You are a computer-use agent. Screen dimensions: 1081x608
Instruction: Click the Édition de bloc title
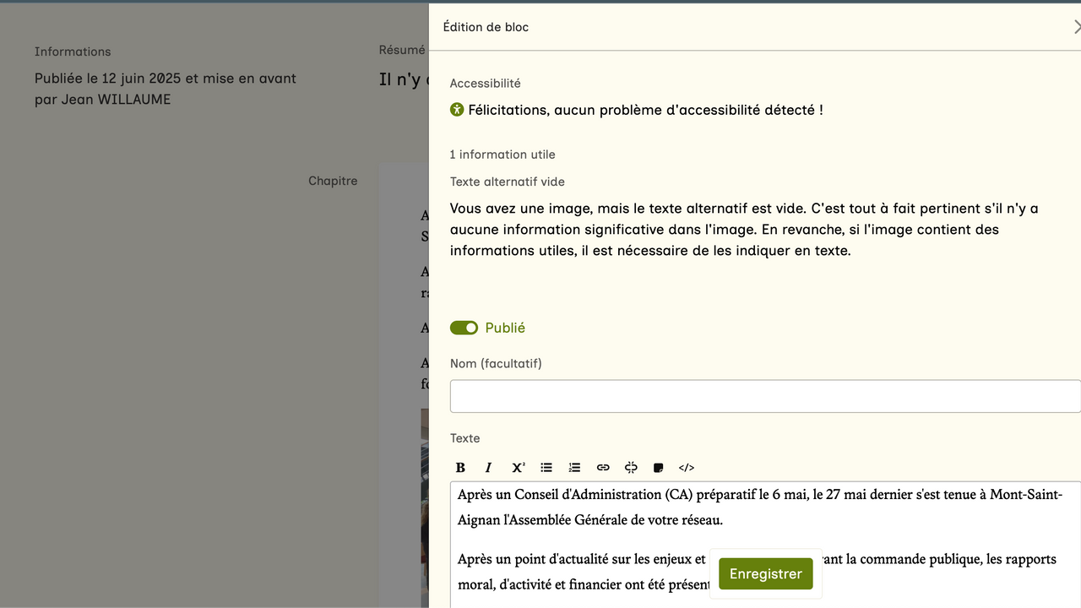coord(486,27)
